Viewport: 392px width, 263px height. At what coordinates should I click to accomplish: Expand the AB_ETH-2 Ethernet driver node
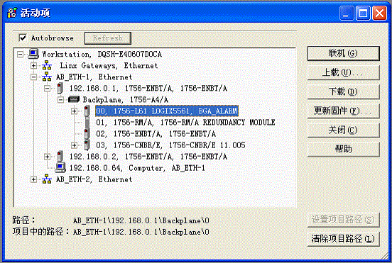point(34,179)
